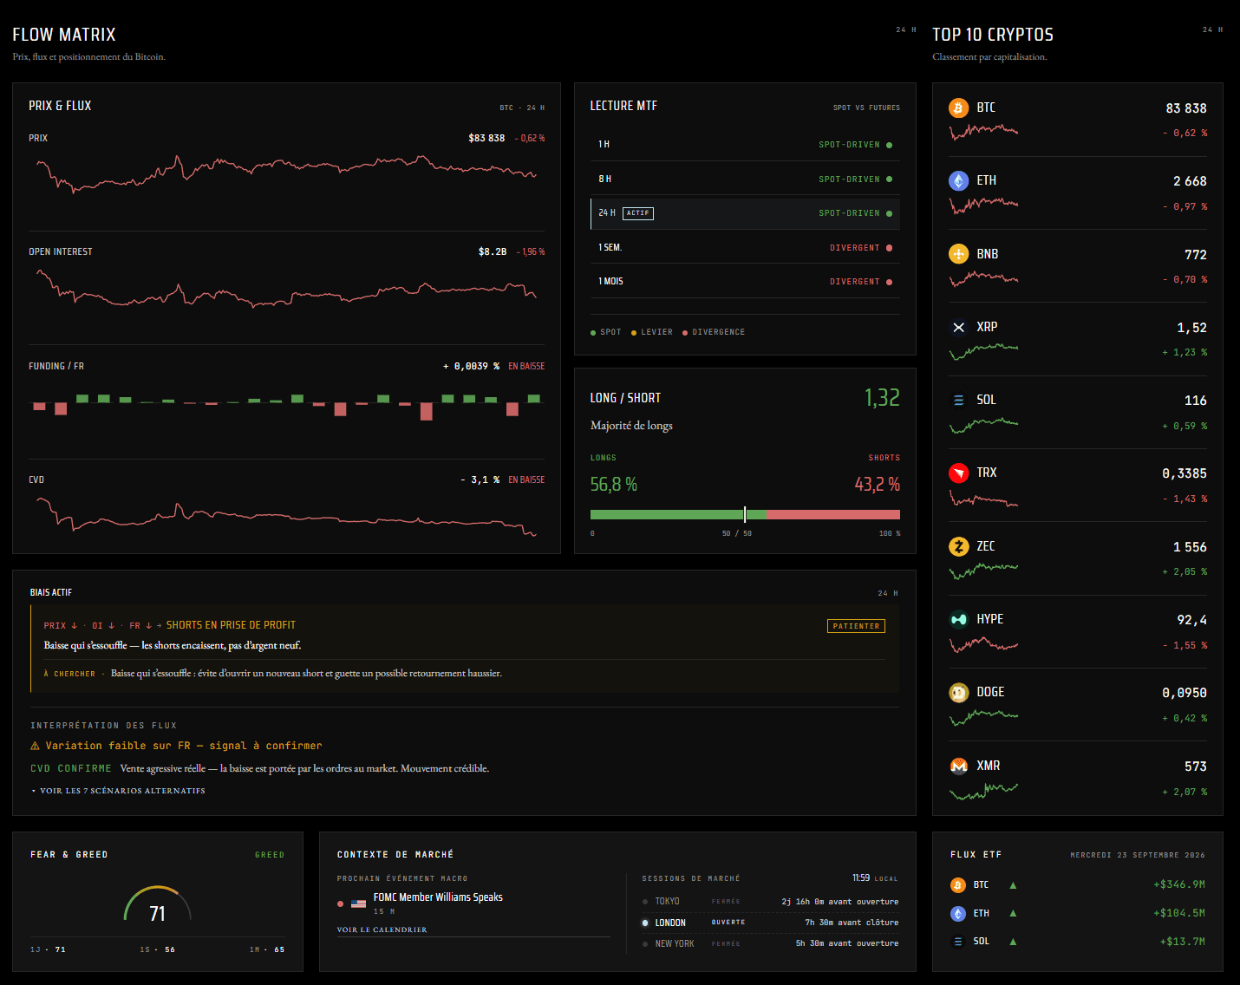Select the 1 SEM. timeframe row

point(745,247)
